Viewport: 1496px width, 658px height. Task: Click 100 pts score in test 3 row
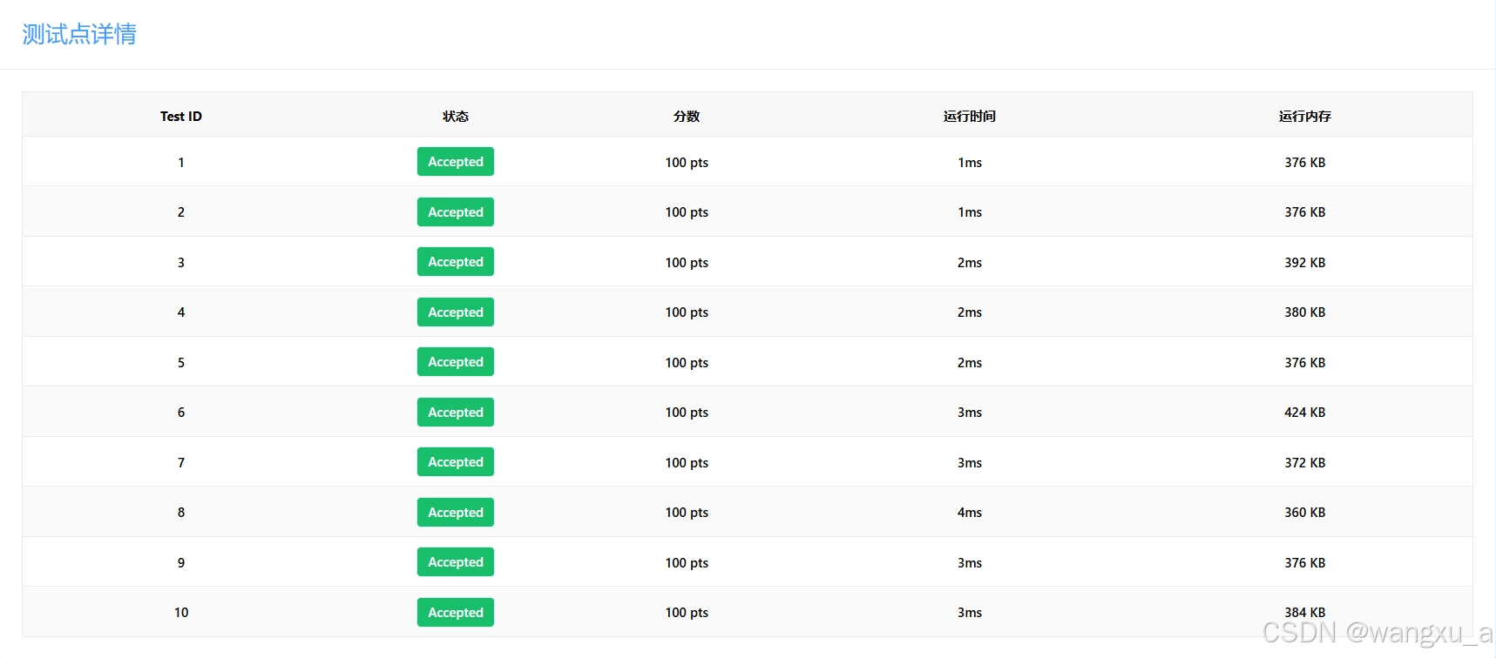click(687, 263)
